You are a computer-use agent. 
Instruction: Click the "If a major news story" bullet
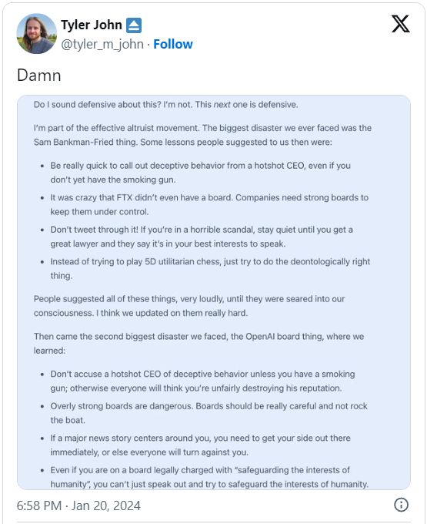point(201,445)
